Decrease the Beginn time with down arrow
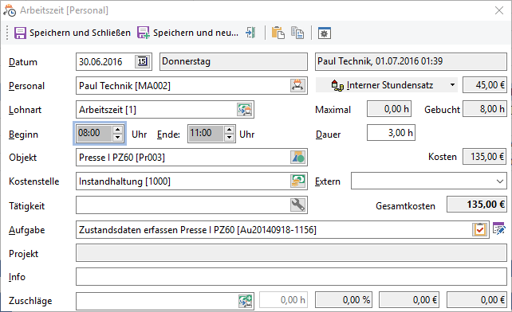 117,137
